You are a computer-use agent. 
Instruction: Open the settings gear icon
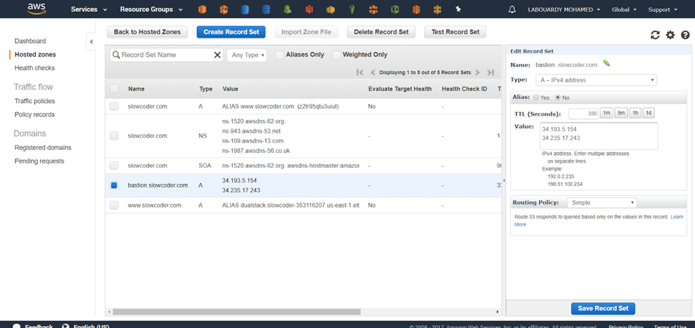670,35
